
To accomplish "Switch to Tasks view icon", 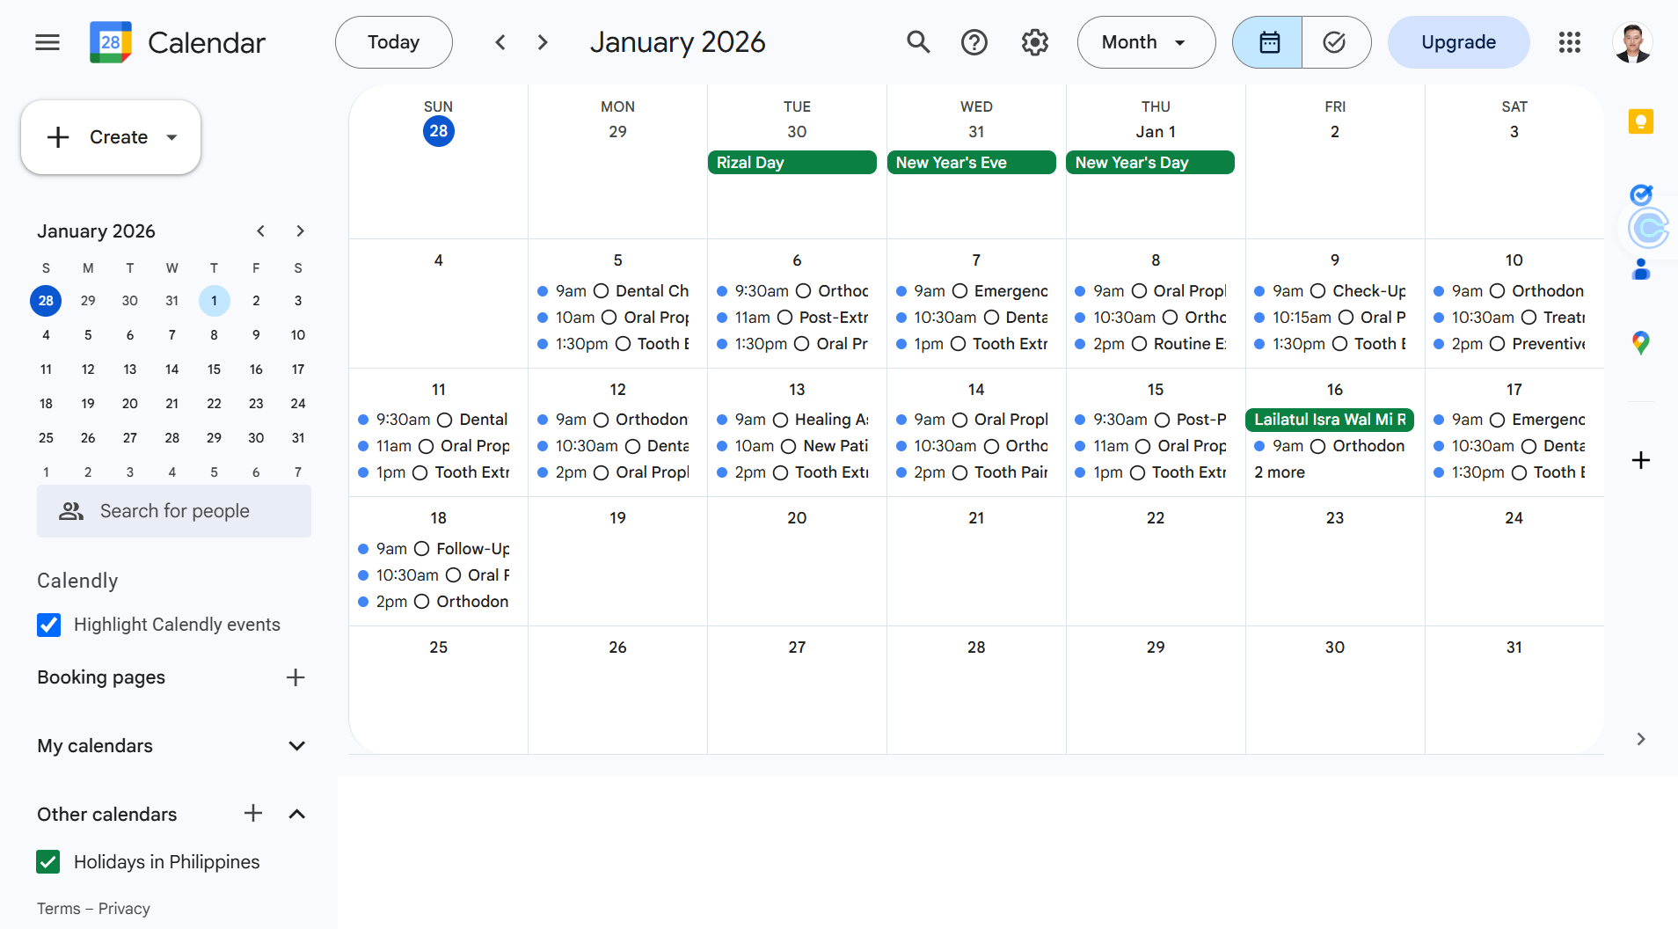I will pyautogui.click(x=1335, y=42).
